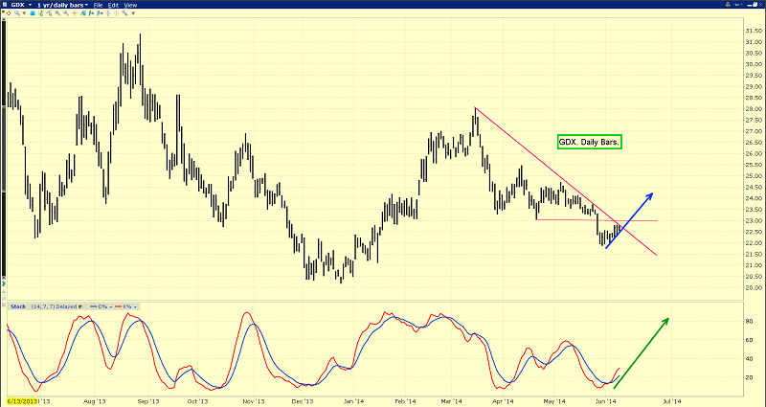This screenshot has height=407, width=766.
Task: Click the highlighted 6/13/2013 date label
Action: tap(26, 402)
